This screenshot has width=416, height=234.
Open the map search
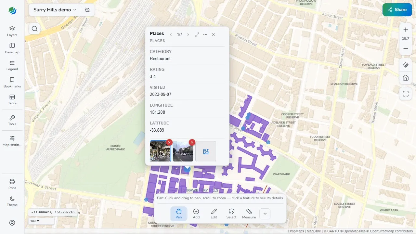click(35, 29)
